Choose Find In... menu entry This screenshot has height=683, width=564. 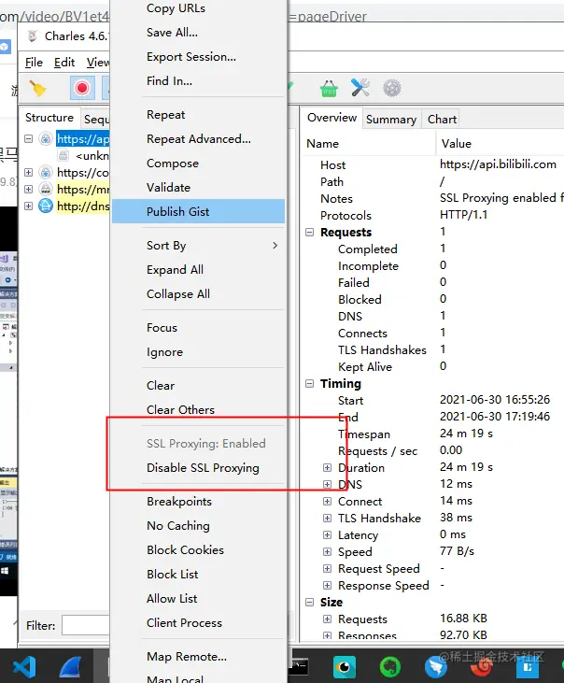pyautogui.click(x=199, y=81)
